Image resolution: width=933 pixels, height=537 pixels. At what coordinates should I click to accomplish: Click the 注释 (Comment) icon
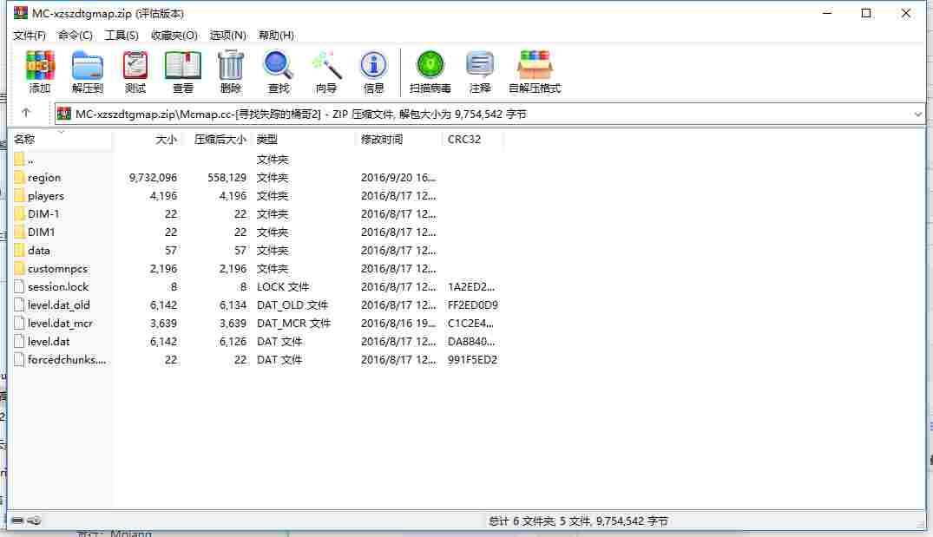point(480,65)
